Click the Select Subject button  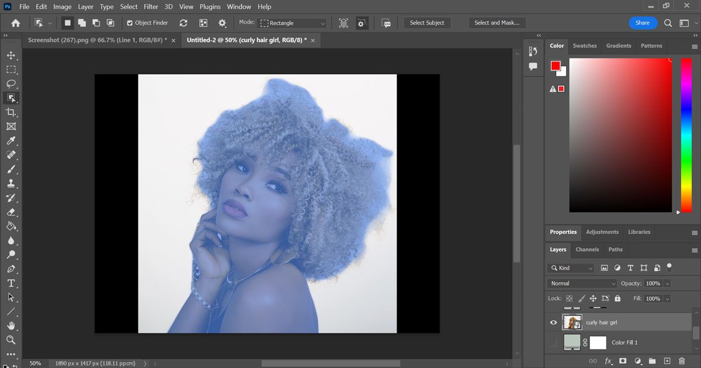click(427, 23)
